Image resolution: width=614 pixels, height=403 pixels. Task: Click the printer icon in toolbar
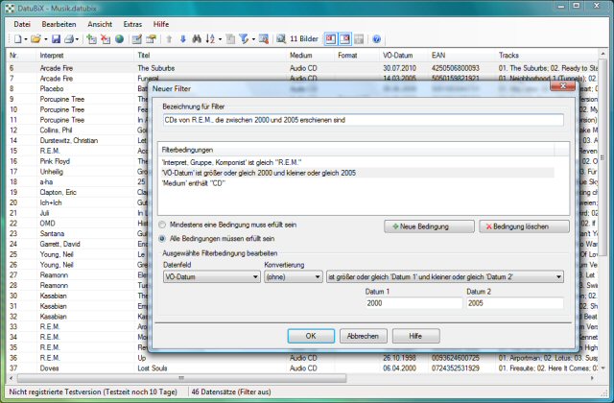pyautogui.click(x=70, y=39)
